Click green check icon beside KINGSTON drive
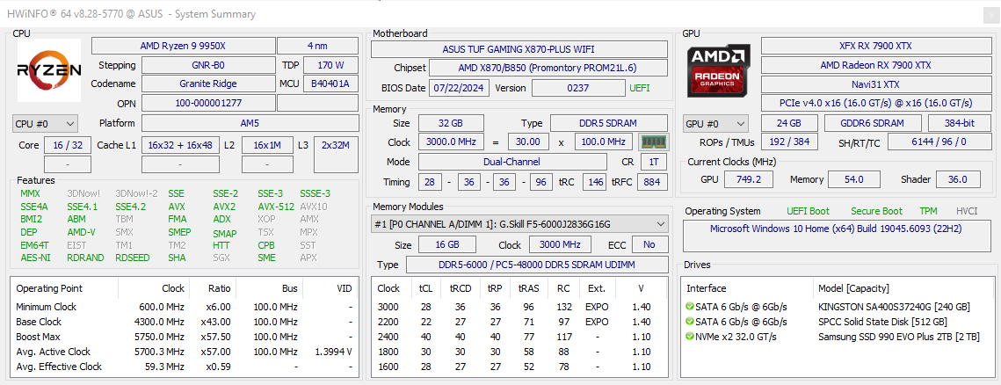This screenshot has height=385, width=1001. [x=690, y=307]
